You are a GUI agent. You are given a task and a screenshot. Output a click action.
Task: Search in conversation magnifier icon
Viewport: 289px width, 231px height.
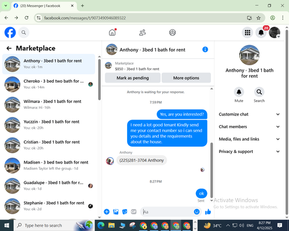click(x=259, y=92)
